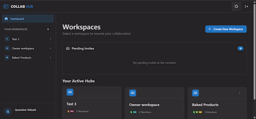Click the O avatar for Owner workspace

(x=7, y=48)
